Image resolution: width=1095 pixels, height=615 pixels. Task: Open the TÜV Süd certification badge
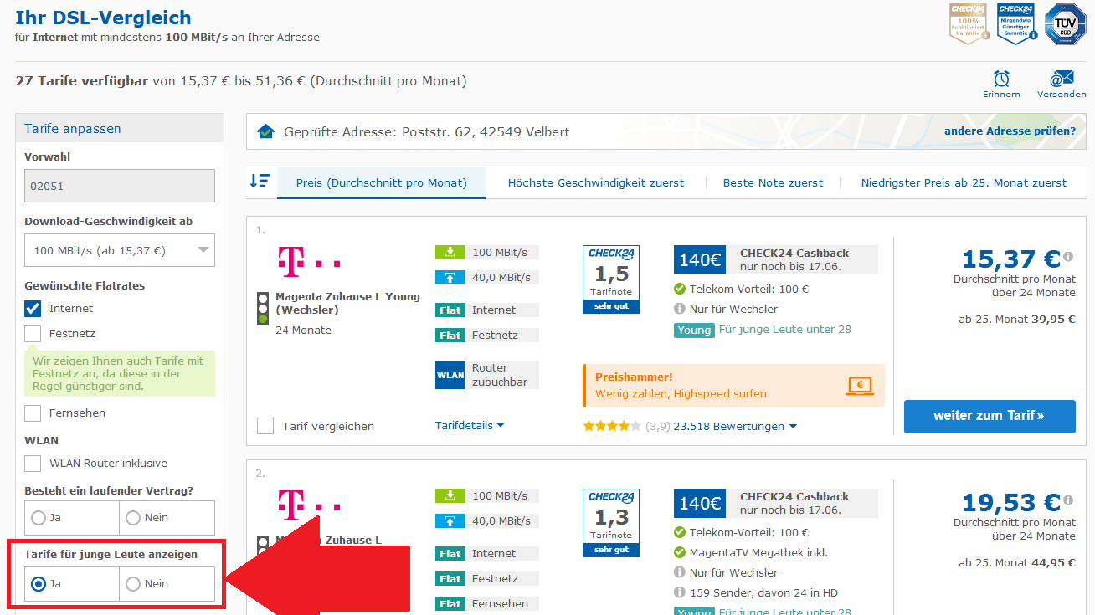tap(1065, 23)
